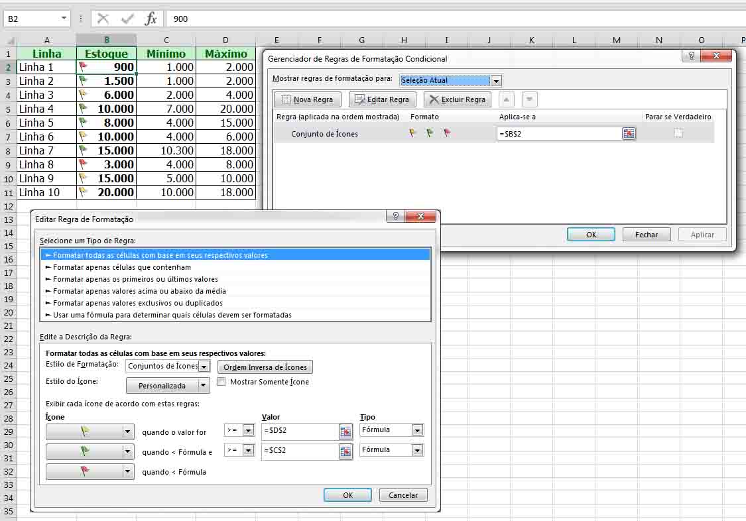Click OK in Gerenciador de Regras dialog
Viewport: 746px width, 521px height.
(591, 235)
